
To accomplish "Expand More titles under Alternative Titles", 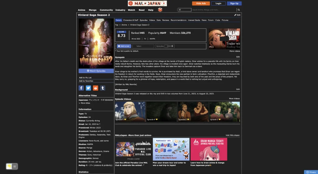I will (x=84, y=103).
